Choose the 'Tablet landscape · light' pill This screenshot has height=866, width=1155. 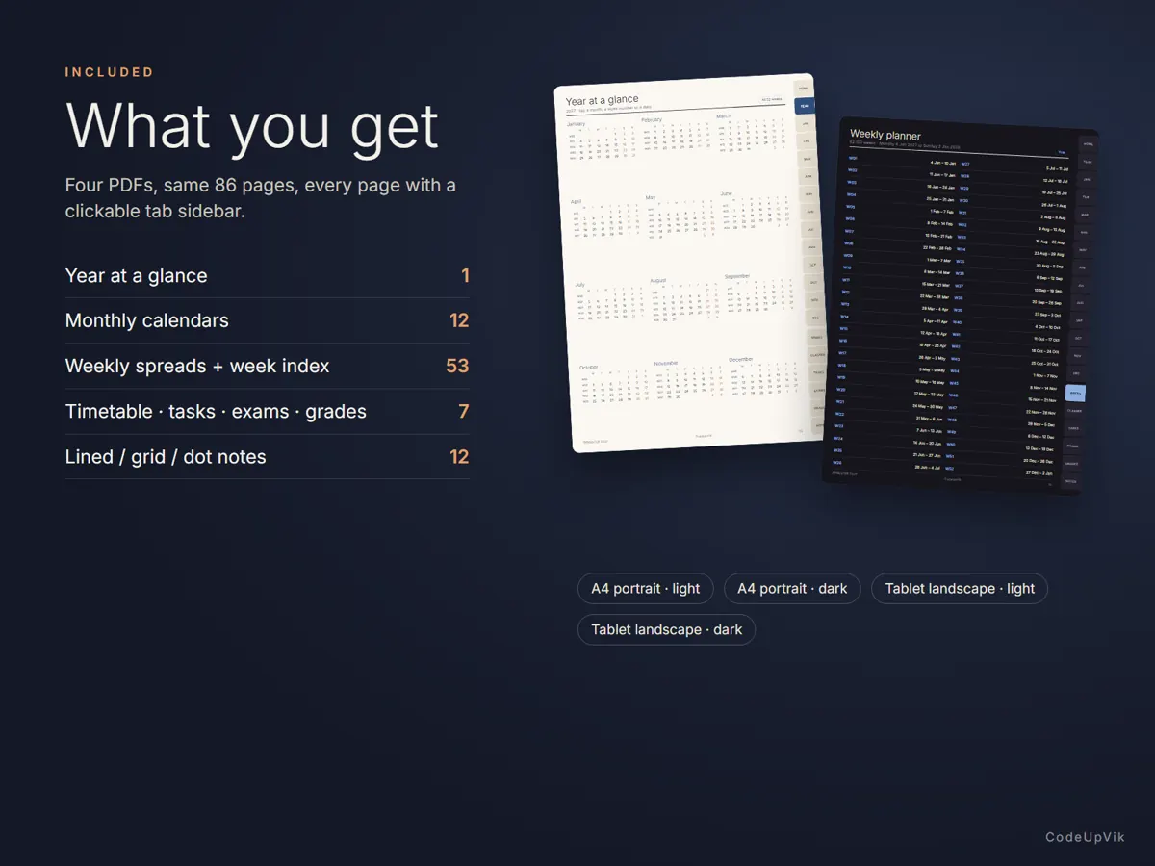960,589
